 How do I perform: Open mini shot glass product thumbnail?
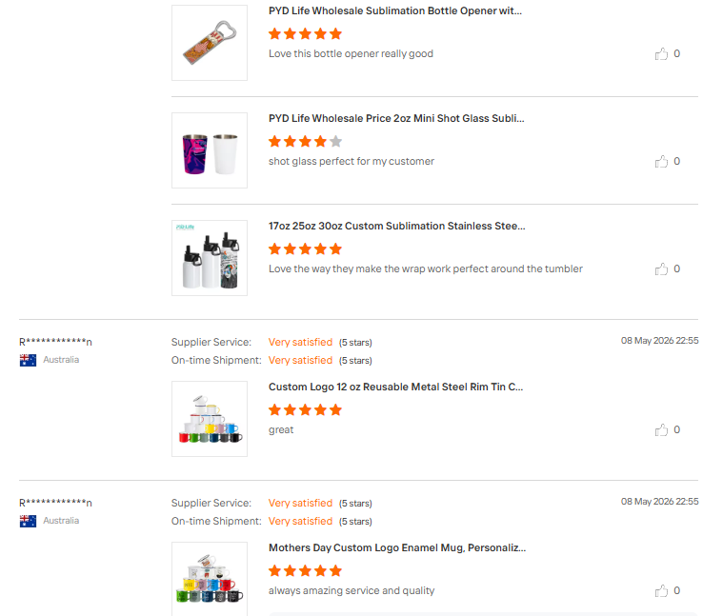tap(210, 150)
